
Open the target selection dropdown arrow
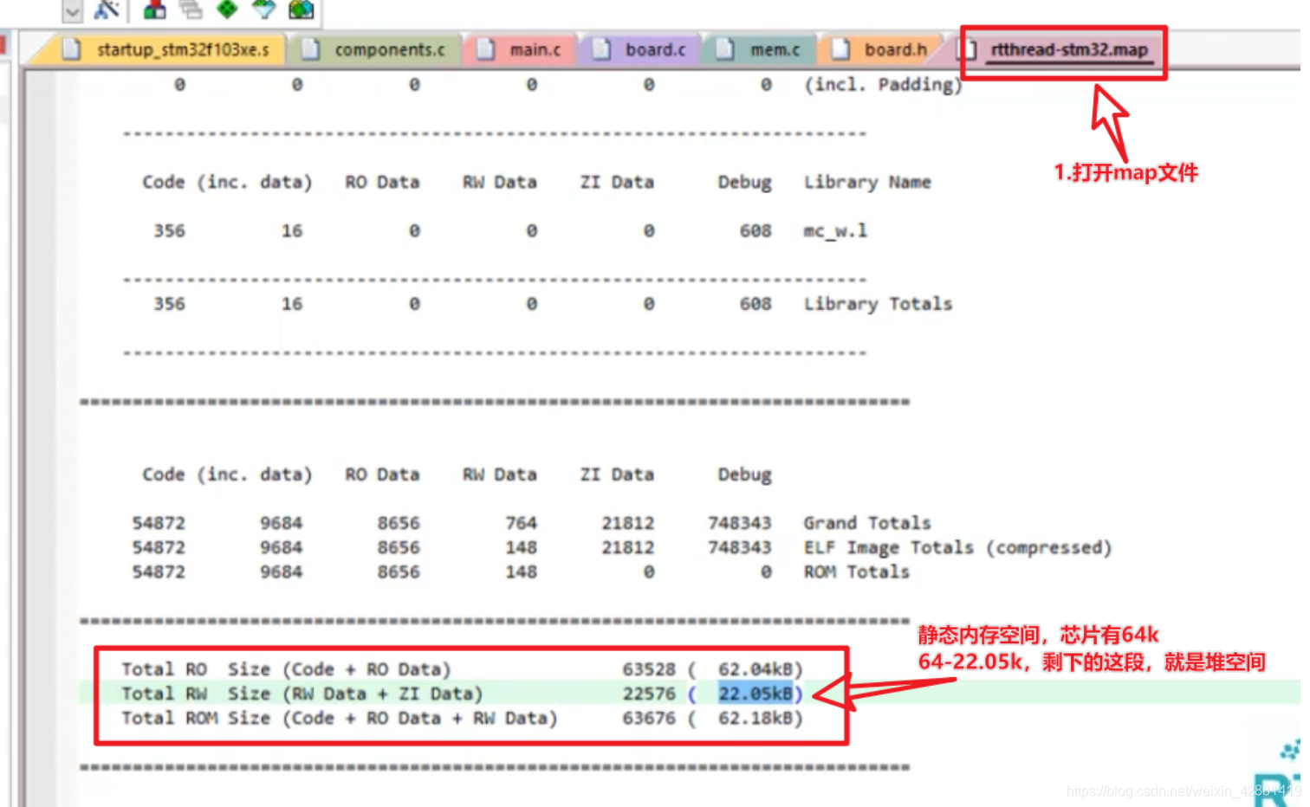(x=73, y=10)
